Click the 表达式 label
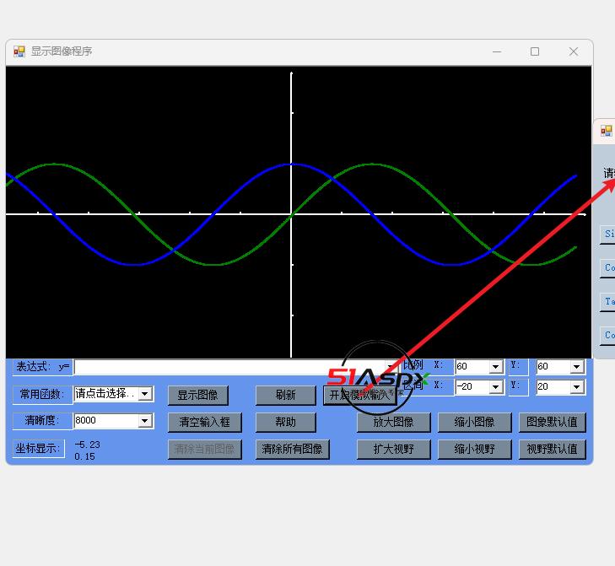The image size is (615, 566). click(x=42, y=367)
